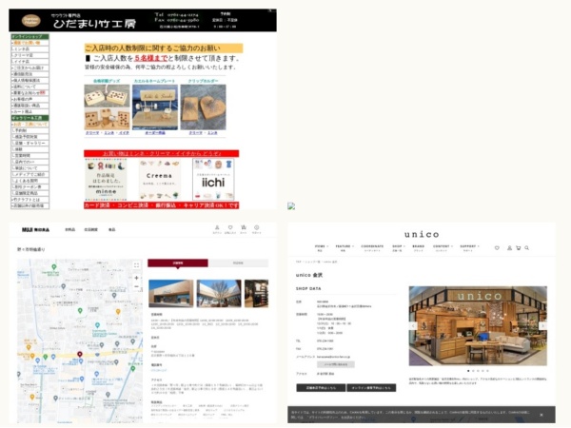Select the dark red store pin on map

click(79, 354)
